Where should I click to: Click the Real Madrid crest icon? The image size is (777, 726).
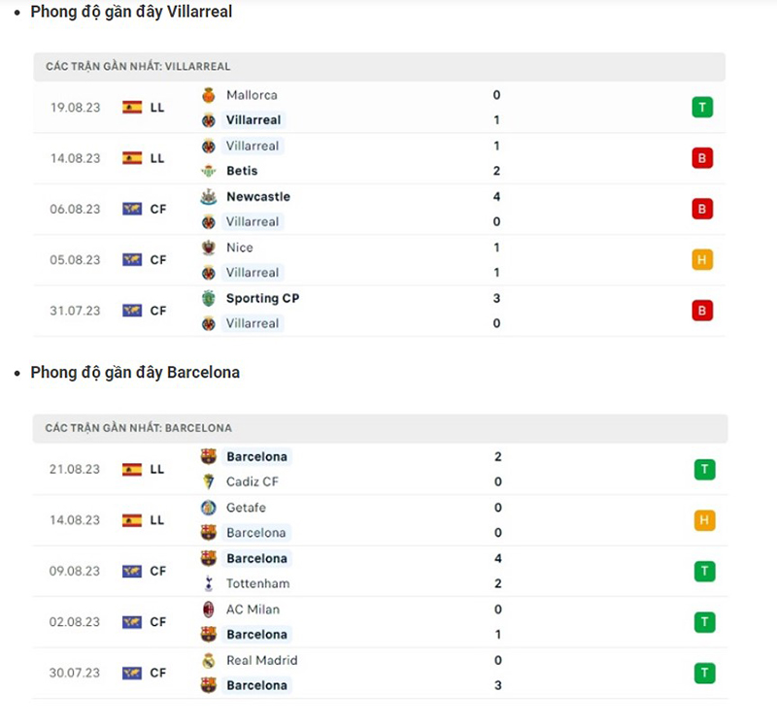208,660
